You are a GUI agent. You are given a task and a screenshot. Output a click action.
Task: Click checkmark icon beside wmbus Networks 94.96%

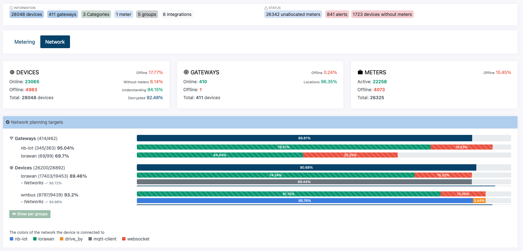(x=47, y=202)
